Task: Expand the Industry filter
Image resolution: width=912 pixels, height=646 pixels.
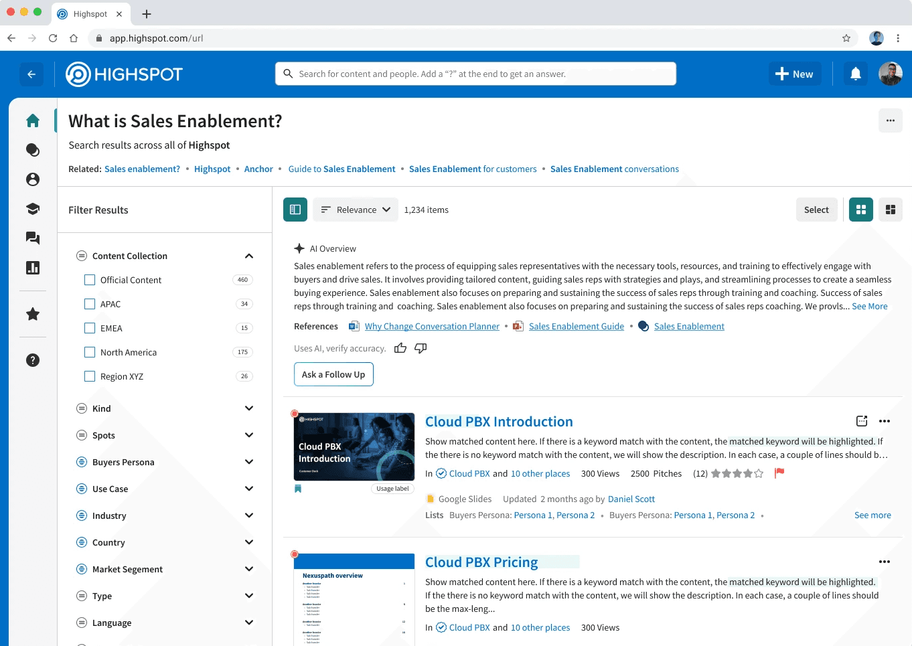Action: click(249, 515)
